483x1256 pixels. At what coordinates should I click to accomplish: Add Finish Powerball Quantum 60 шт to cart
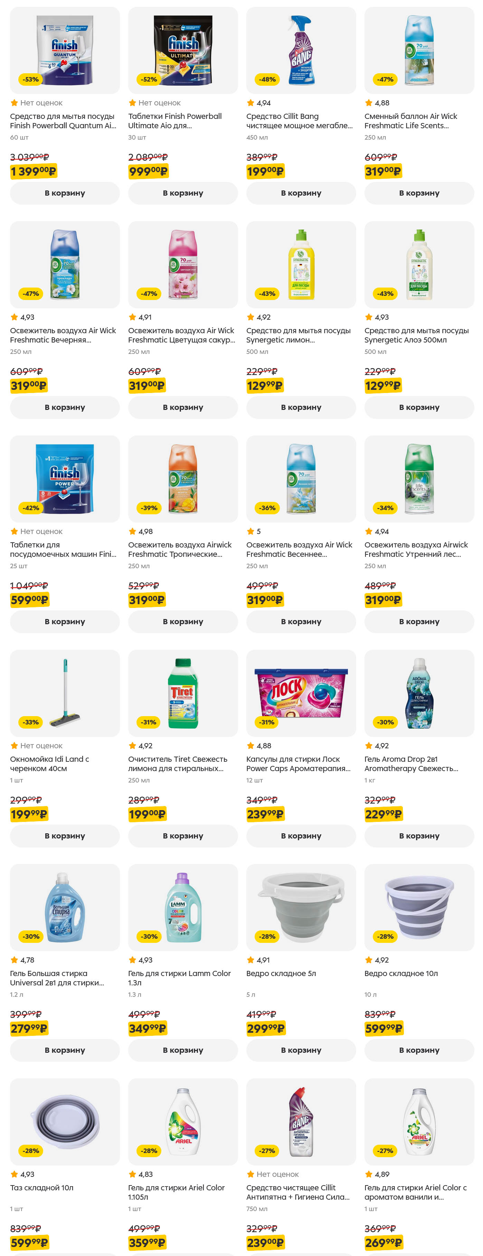coord(65,193)
